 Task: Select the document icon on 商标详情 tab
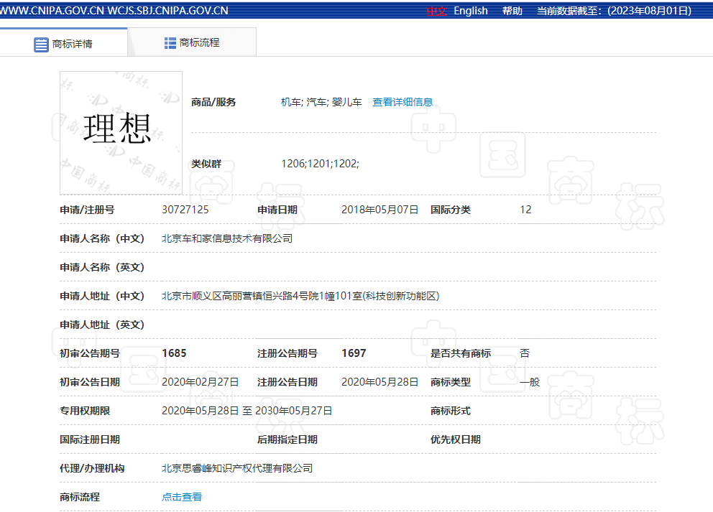pyautogui.click(x=40, y=43)
